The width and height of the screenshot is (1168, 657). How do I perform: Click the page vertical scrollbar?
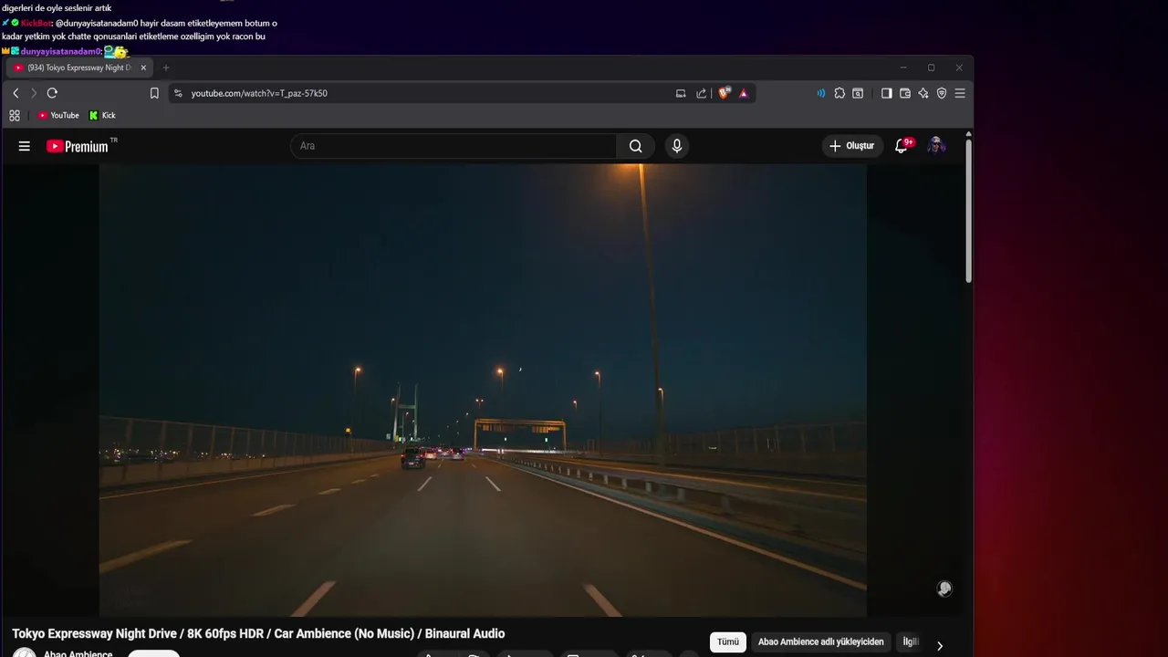tap(968, 210)
